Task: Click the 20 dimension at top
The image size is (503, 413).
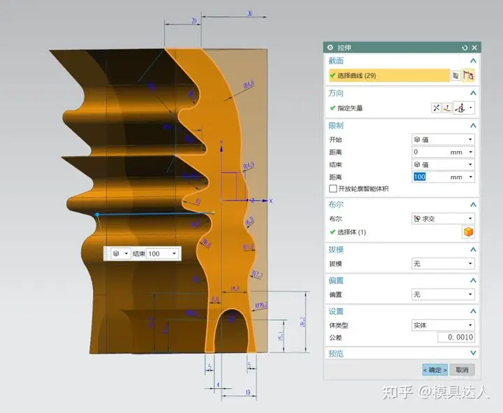Action: click(194, 21)
